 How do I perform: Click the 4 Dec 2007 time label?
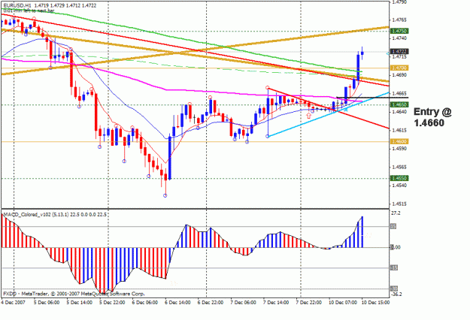14,302
